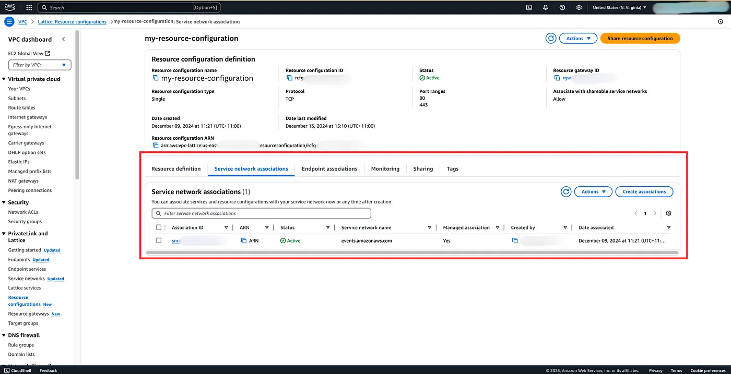Open Resource gateways in sidebar
Image resolution: width=731 pixels, height=374 pixels.
(29, 313)
